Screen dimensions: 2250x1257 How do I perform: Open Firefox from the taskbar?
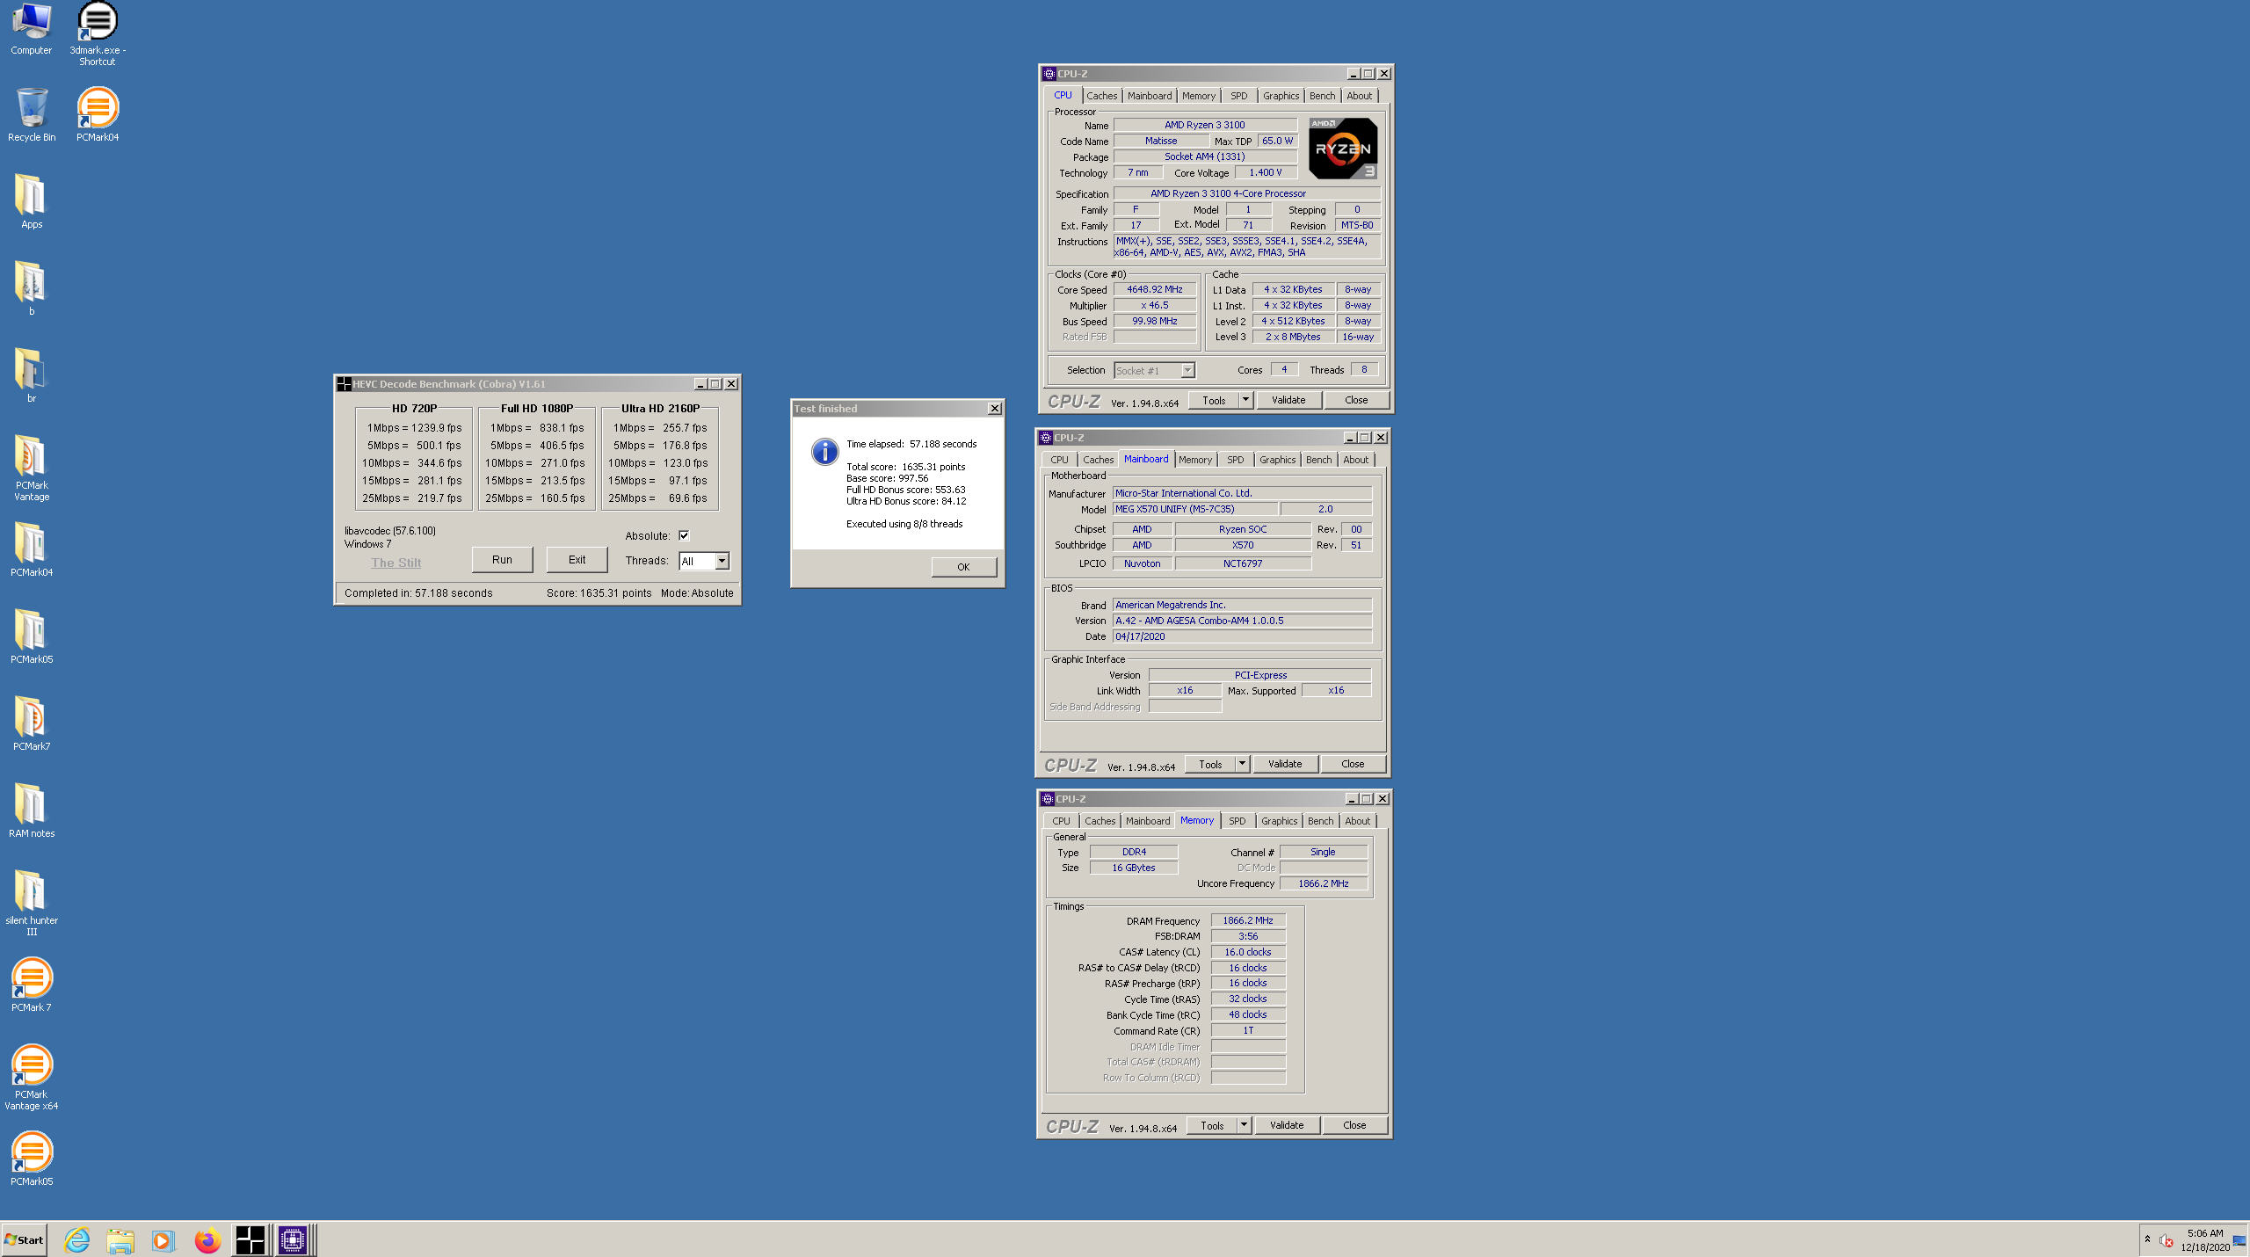(x=207, y=1240)
